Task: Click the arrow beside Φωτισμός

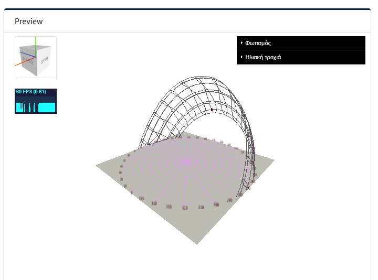Action: (x=241, y=43)
